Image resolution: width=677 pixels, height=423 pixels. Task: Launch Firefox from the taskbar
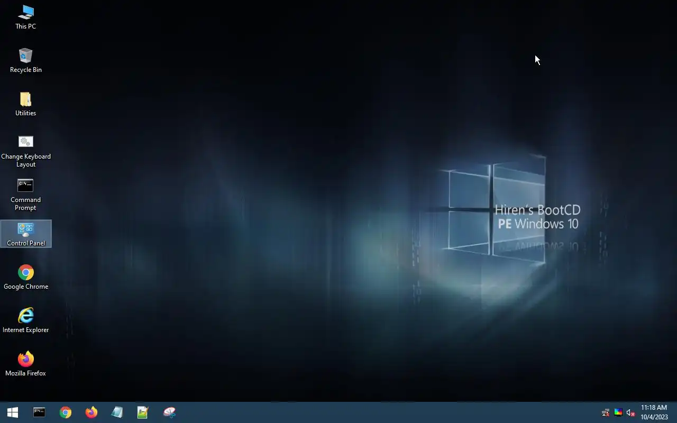[91, 412]
